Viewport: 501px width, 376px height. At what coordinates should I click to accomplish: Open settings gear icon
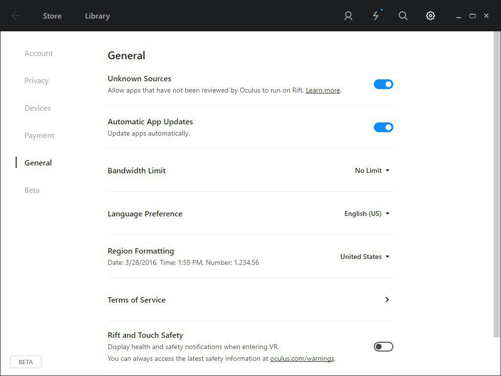(x=431, y=16)
